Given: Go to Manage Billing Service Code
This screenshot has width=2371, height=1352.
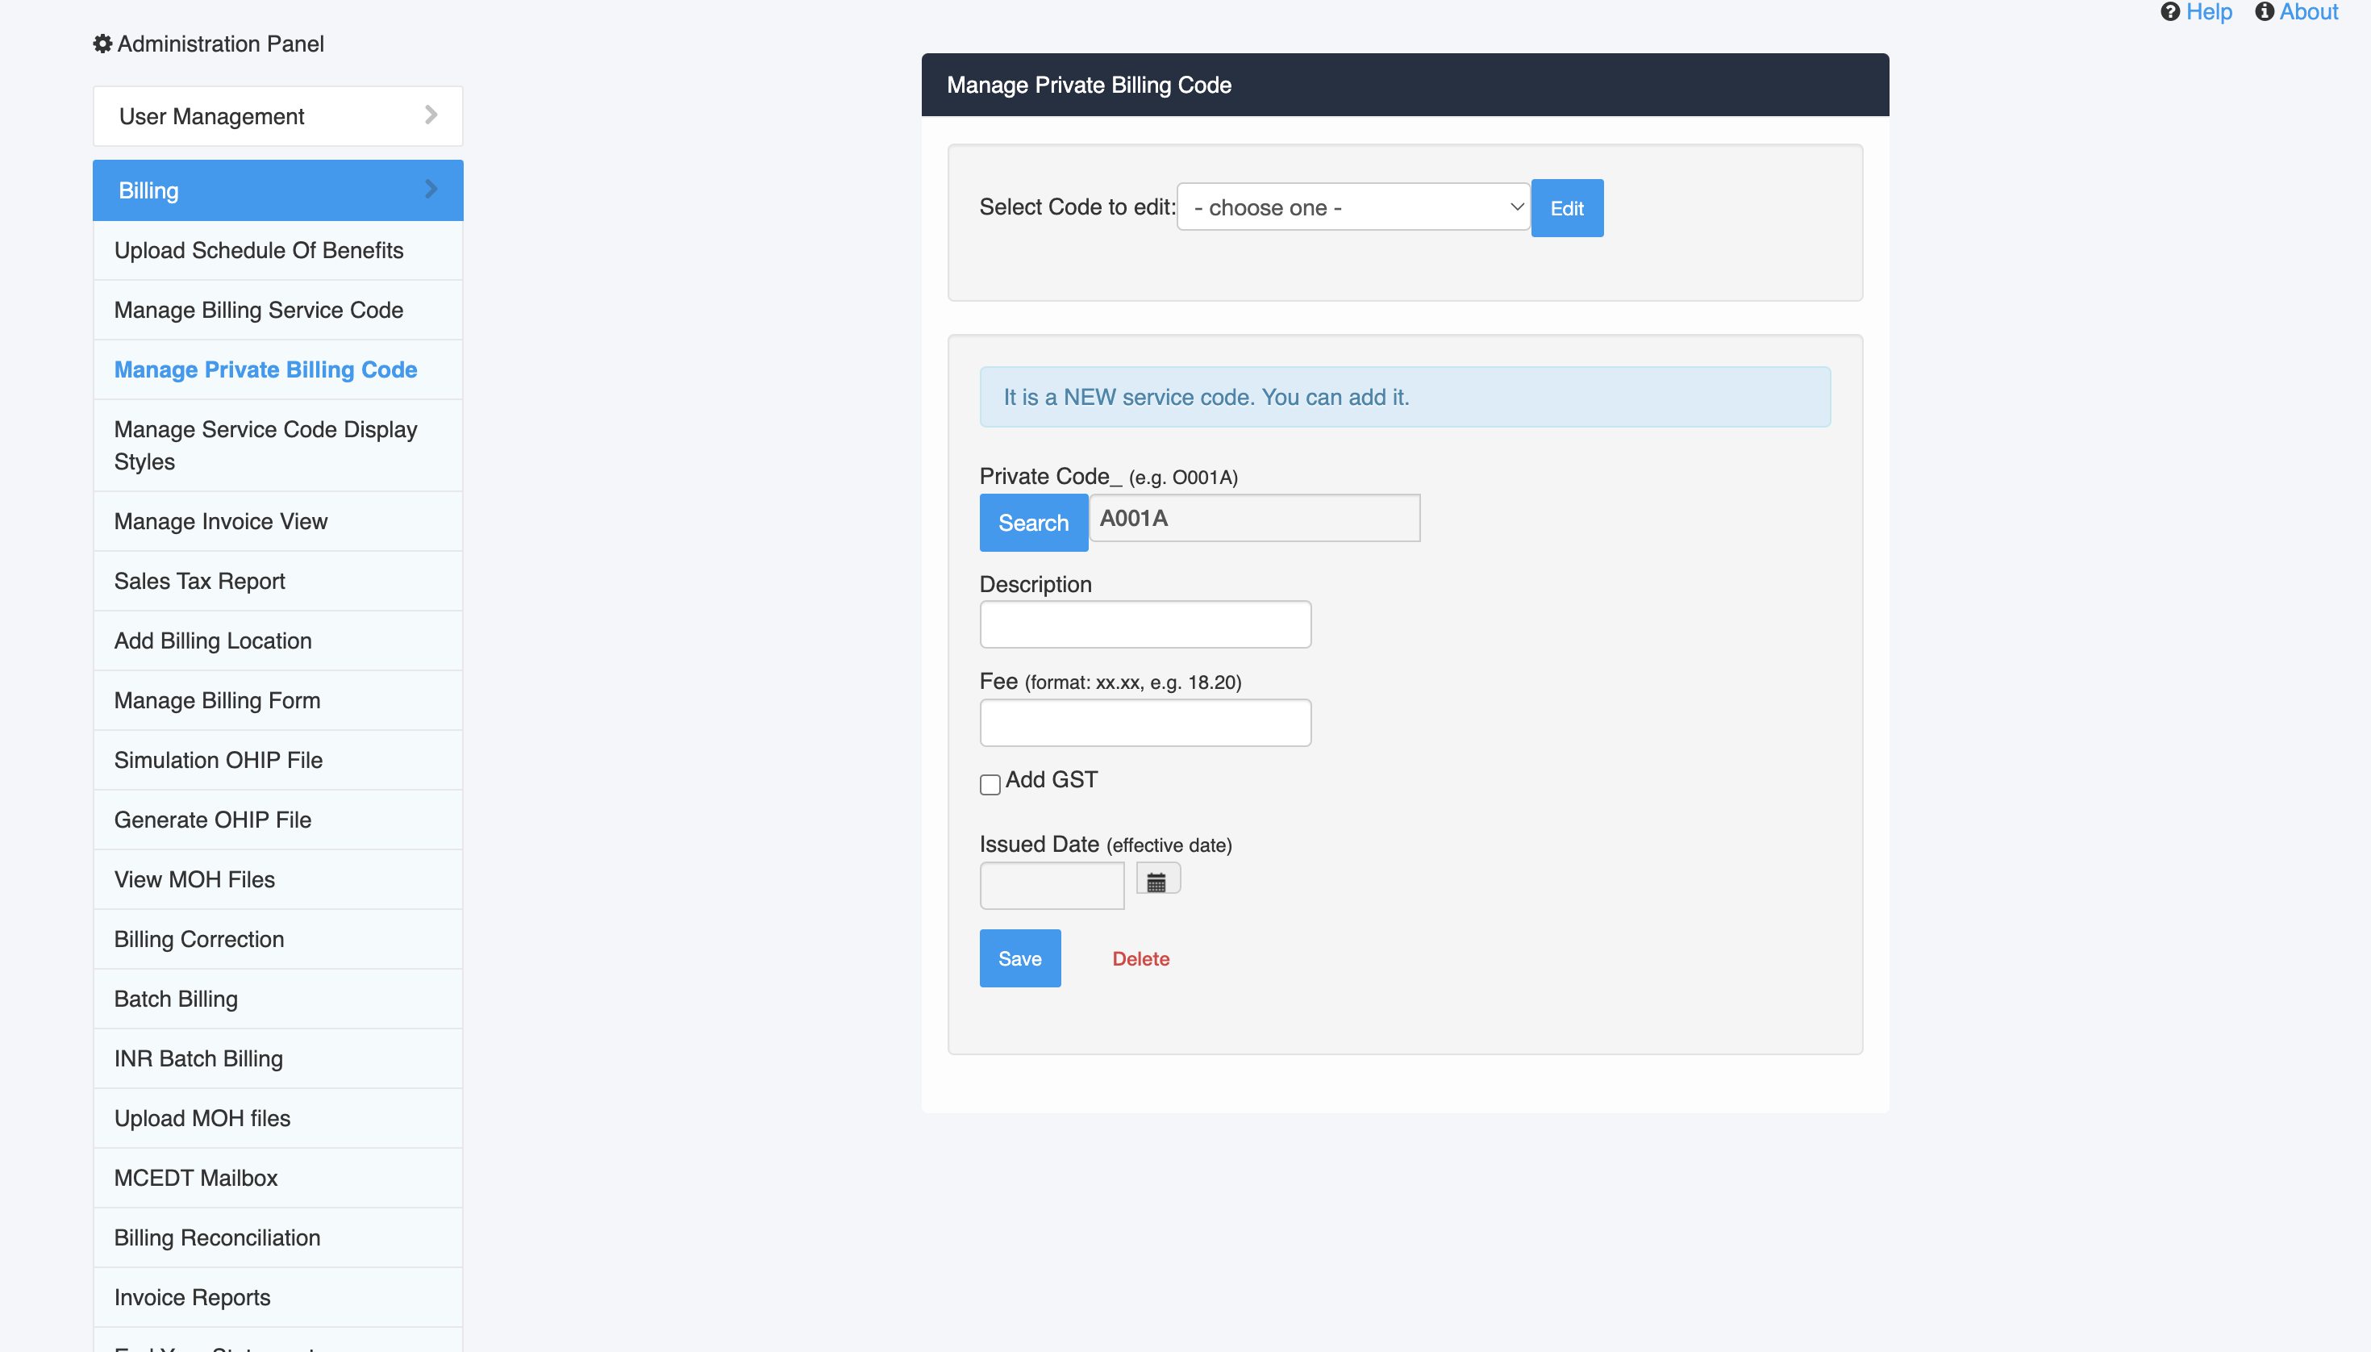Looking at the screenshot, I should pyautogui.click(x=277, y=310).
